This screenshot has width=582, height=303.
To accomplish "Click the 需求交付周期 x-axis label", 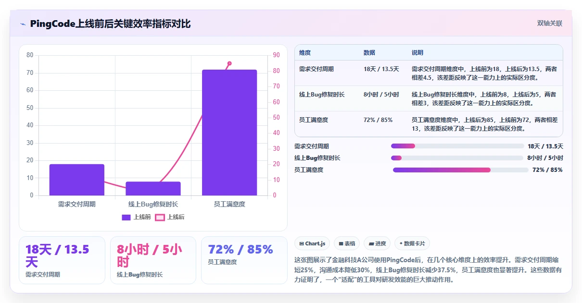I will coord(77,204).
